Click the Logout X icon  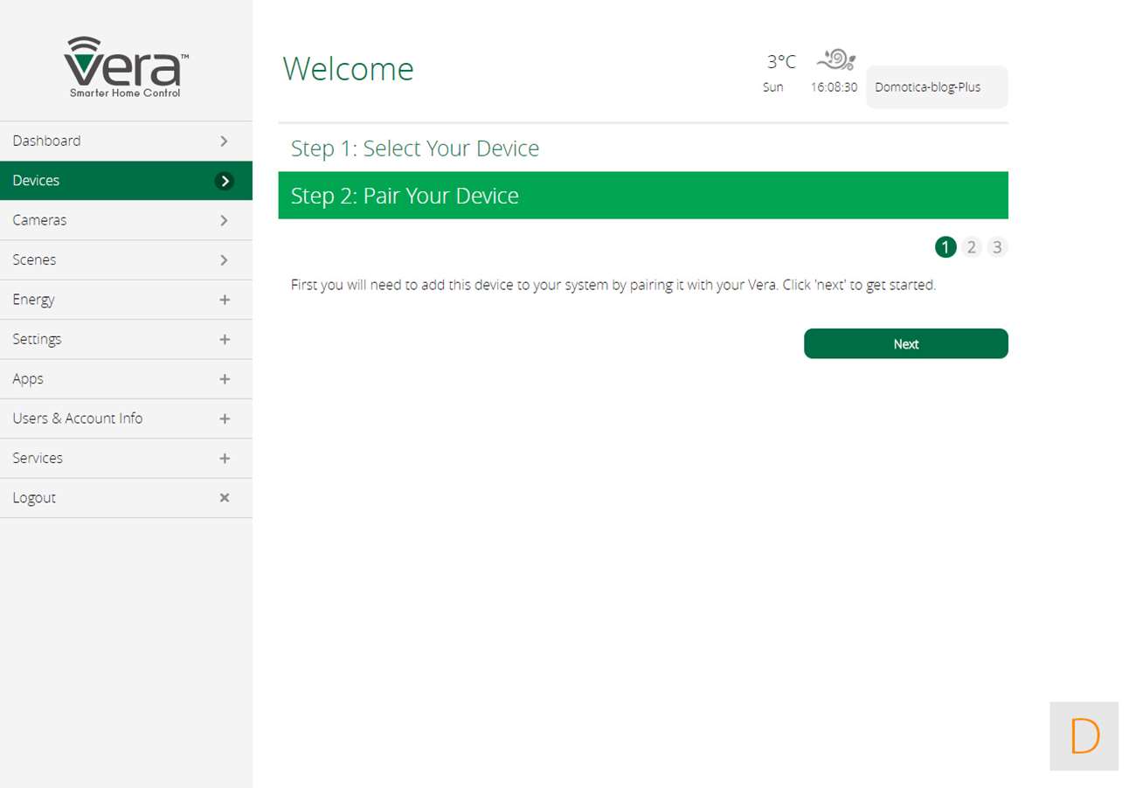[x=225, y=498]
